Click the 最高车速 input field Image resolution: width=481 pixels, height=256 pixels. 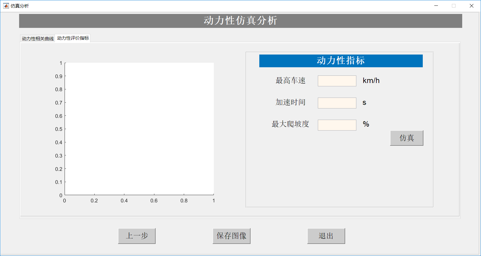(337, 81)
